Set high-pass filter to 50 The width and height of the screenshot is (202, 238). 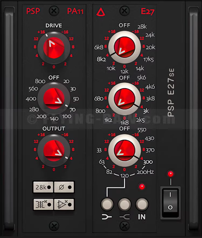tap(76, 99)
